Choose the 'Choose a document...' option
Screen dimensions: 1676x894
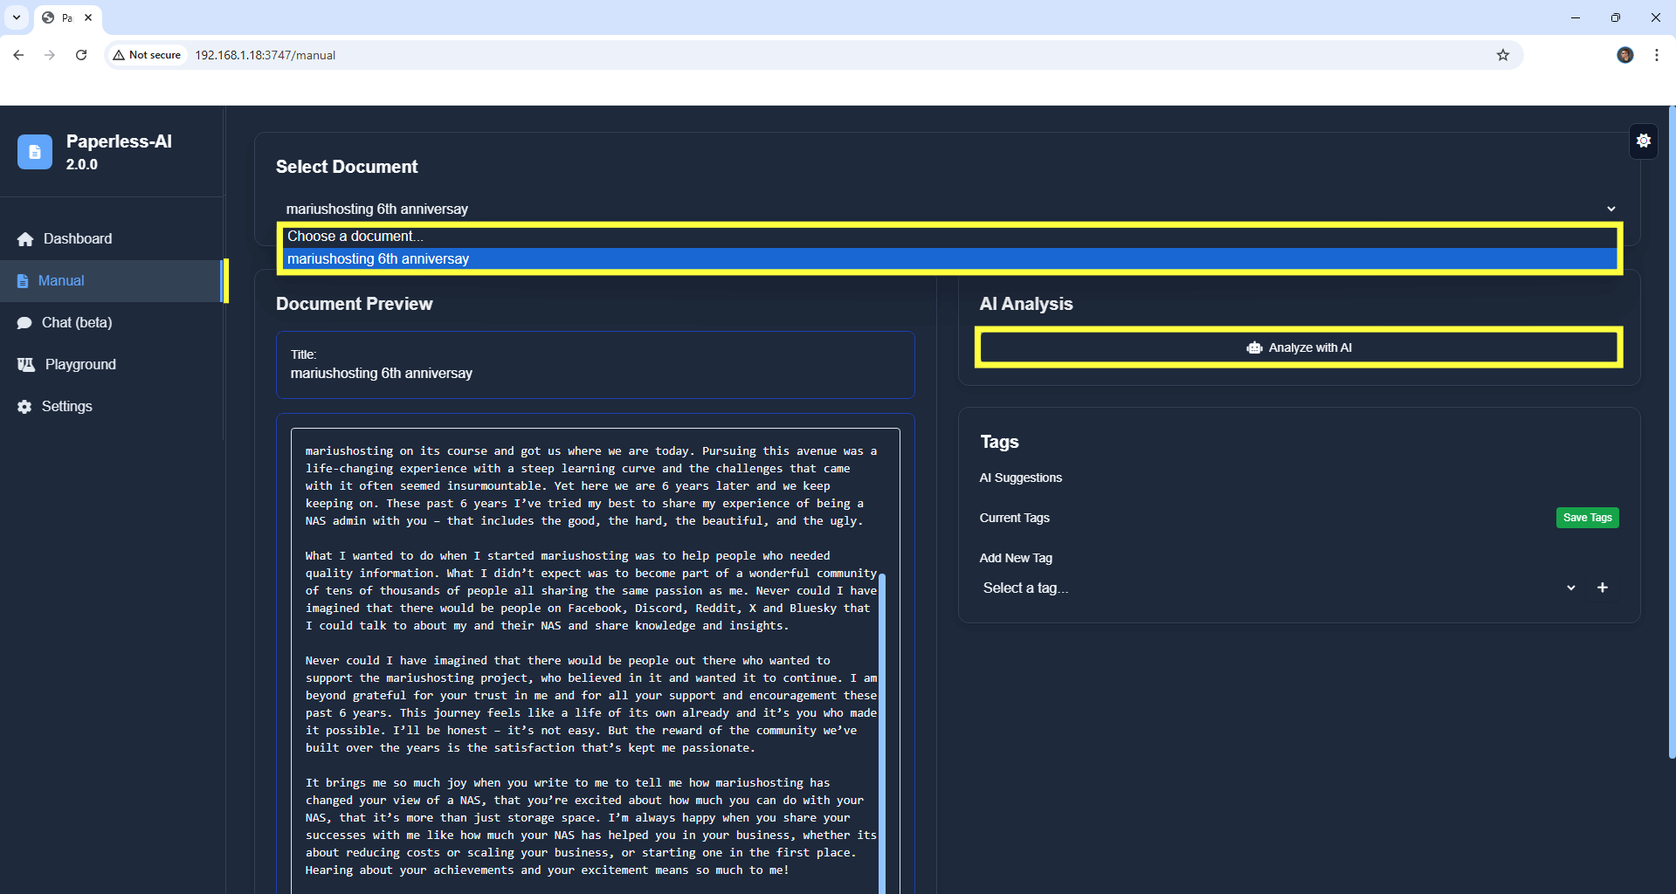tap(950, 237)
